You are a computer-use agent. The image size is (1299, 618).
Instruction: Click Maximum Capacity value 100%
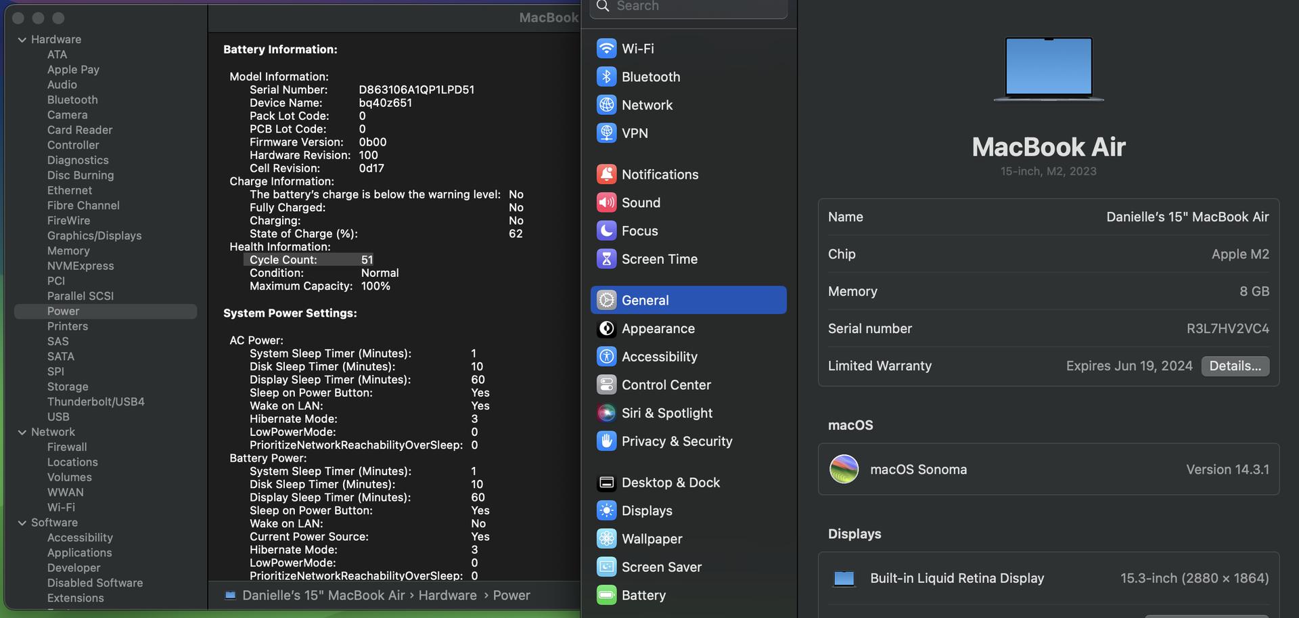pos(375,286)
